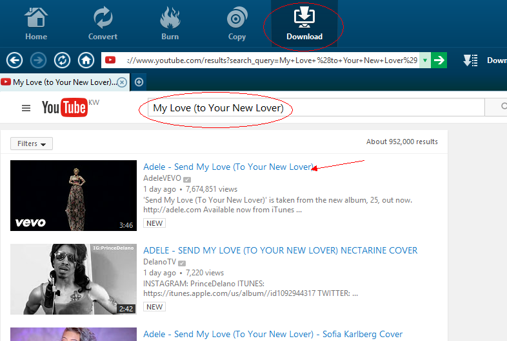Click the YouTube favicon in address bar

[x=110, y=60]
